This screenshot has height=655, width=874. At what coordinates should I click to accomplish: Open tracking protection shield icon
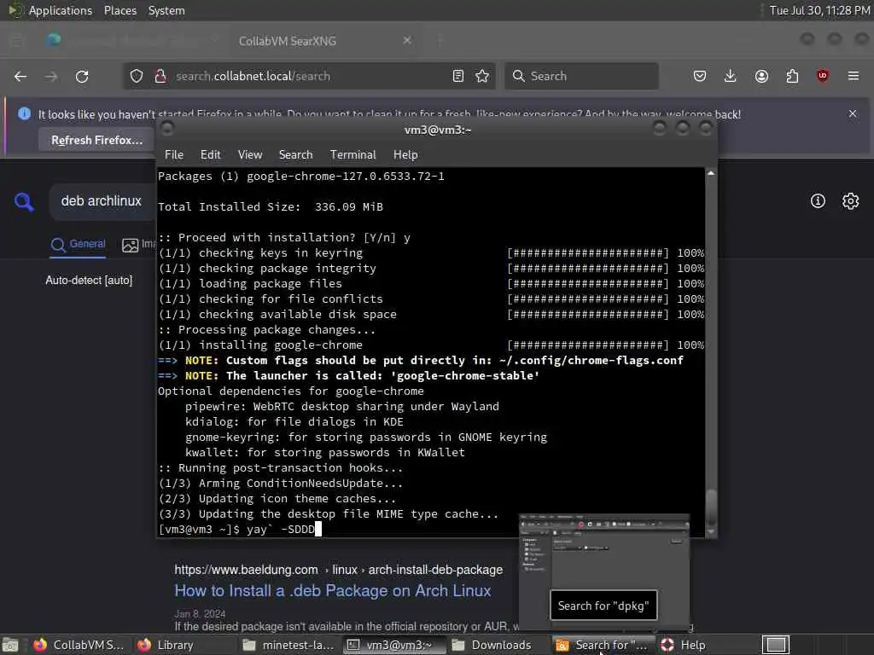[137, 76]
